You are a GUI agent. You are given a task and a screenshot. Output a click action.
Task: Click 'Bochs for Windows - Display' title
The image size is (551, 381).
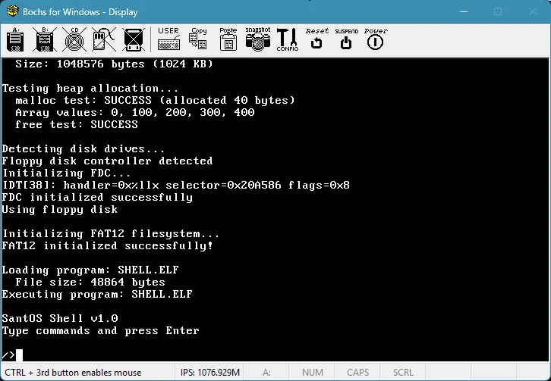pos(80,12)
